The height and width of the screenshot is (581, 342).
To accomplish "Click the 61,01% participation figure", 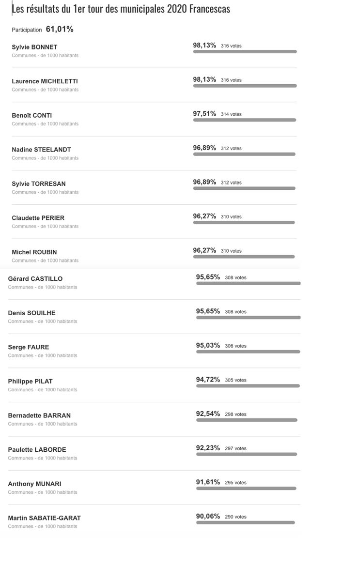I will (x=60, y=29).
